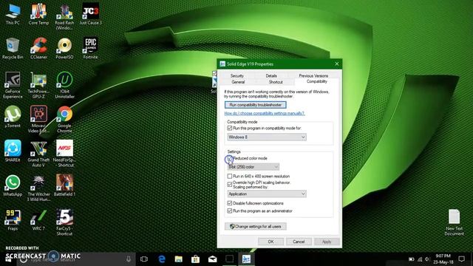Launch Grand Theft Auto V icon
This screenshot has width=473, height=266.
(38, 154)
